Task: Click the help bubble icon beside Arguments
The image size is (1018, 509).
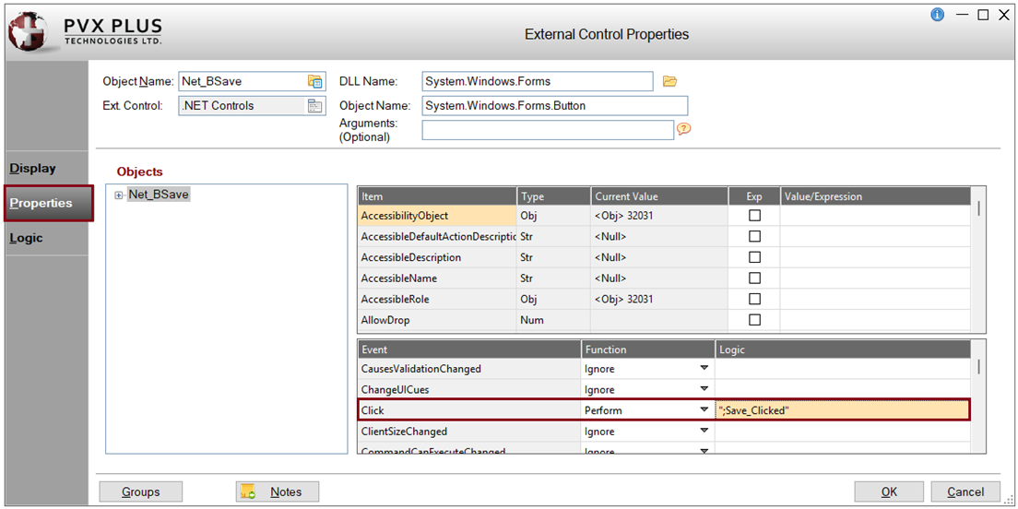Action: point(684,129)
